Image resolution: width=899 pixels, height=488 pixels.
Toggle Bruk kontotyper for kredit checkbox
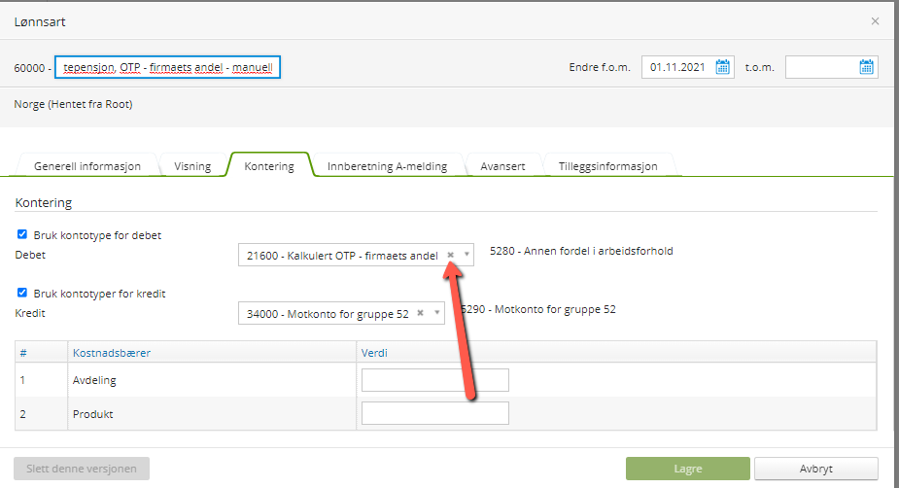point(22,293)
